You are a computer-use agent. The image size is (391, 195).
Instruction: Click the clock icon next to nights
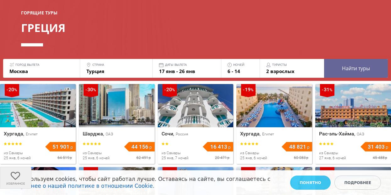[229, 65]
